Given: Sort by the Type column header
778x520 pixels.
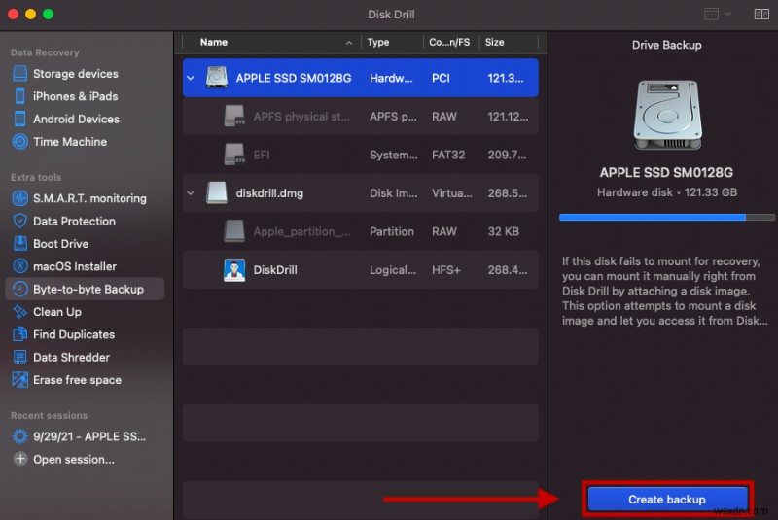Looking at the screenshot, I should (x=378, y=42).
